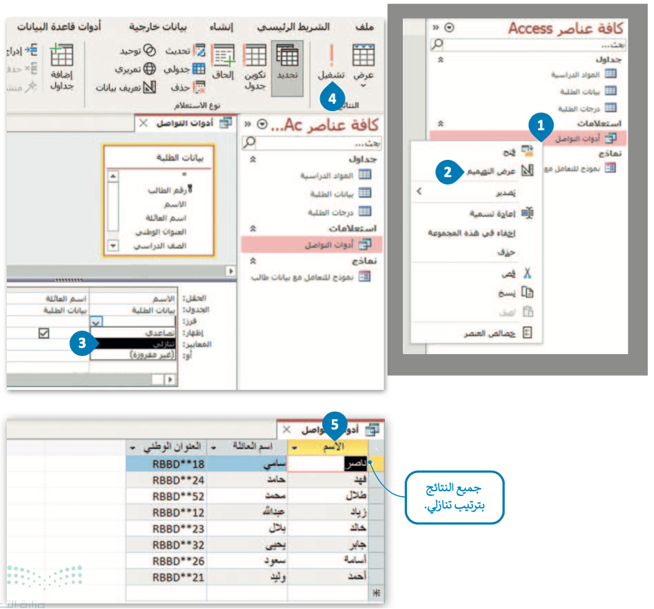Toggle the إظهار checkbox for the اسم العائلة column
The width and height of the screenshot is (654, 609).
tap(44, 333)
